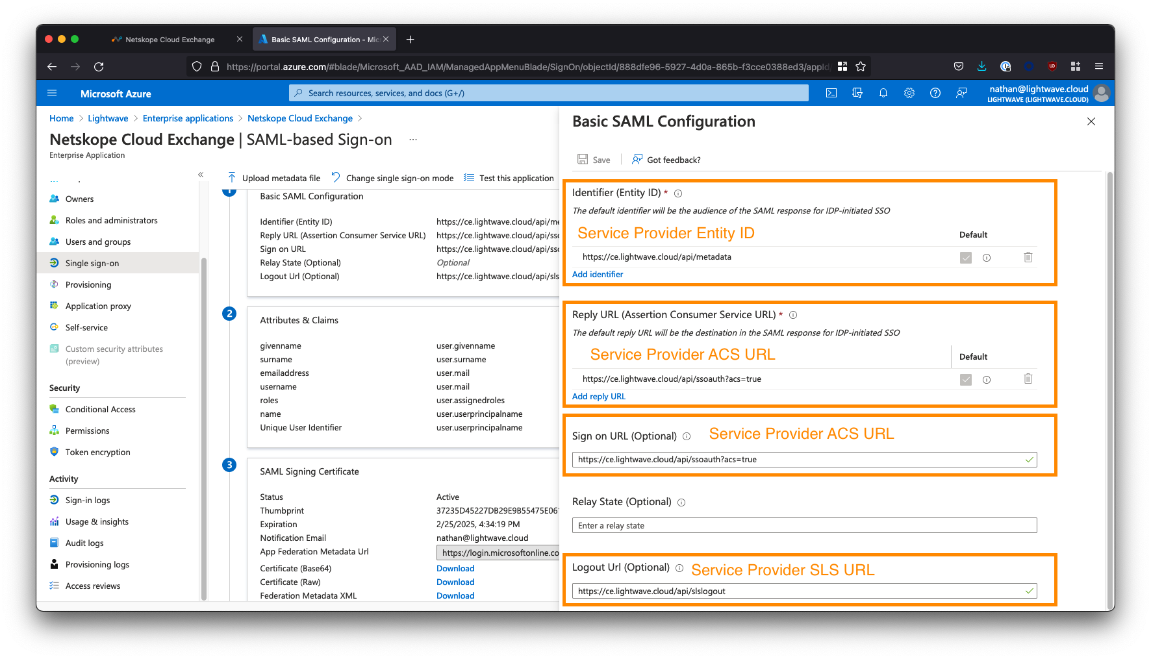The image size is (1151, 659).
Task: Click the Relay State input field
Action: click(804, 526)
